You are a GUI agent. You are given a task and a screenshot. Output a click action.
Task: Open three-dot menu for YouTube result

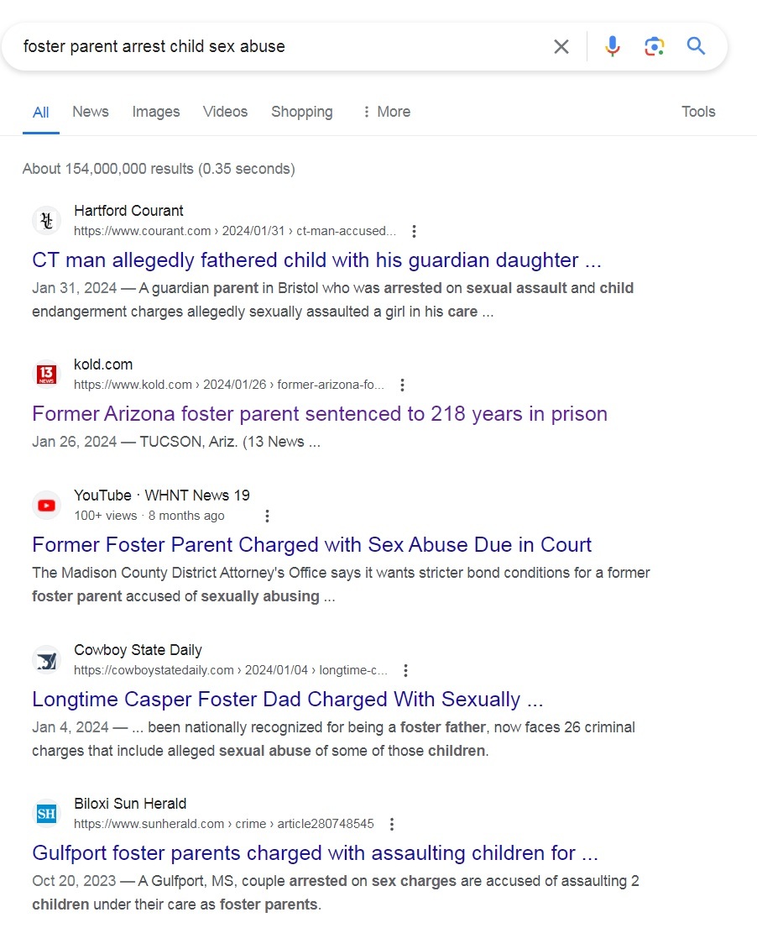tap(267, 516)
